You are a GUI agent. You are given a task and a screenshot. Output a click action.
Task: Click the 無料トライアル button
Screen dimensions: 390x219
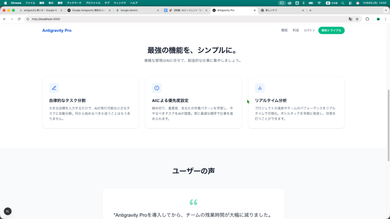tap(331, 30)
